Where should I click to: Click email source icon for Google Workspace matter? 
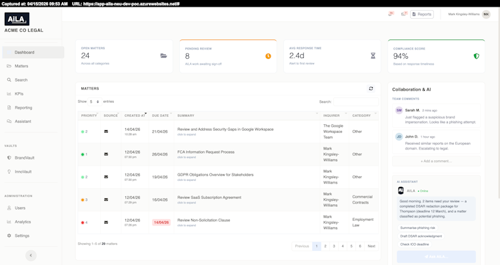pos(106,131)
